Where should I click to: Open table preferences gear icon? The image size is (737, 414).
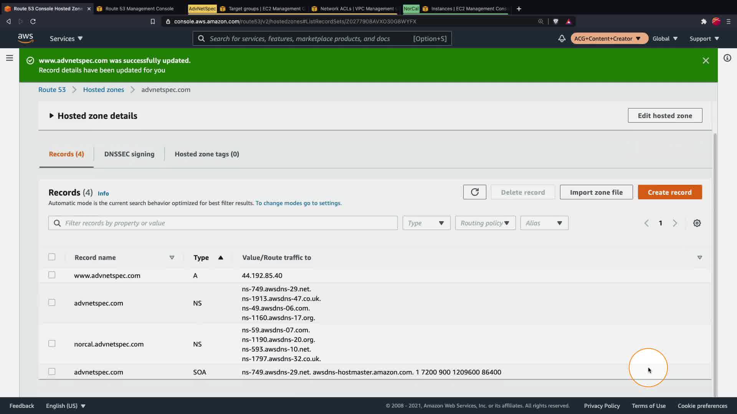click(697, 223)
